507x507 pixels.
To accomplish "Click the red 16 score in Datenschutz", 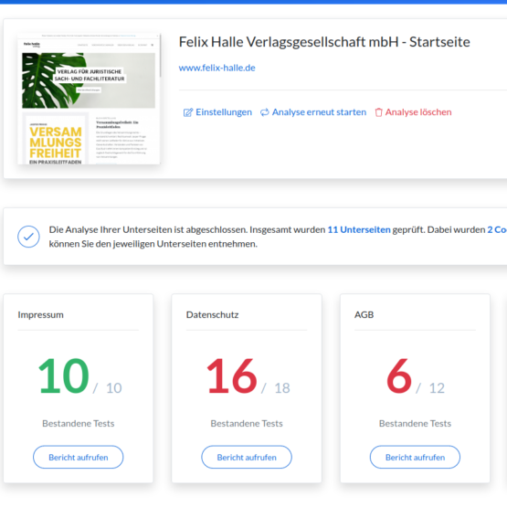I will [232, 375].
